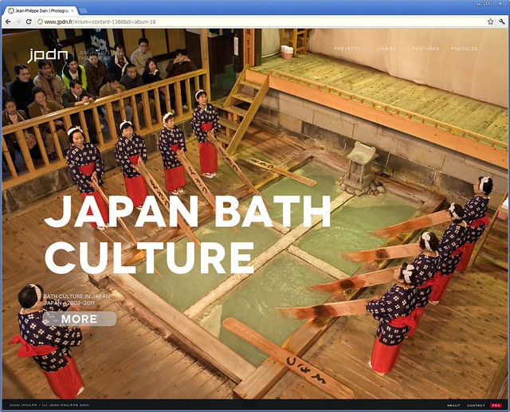Open the About link in the footer
The image size is (510, 412).
point(453,405)
